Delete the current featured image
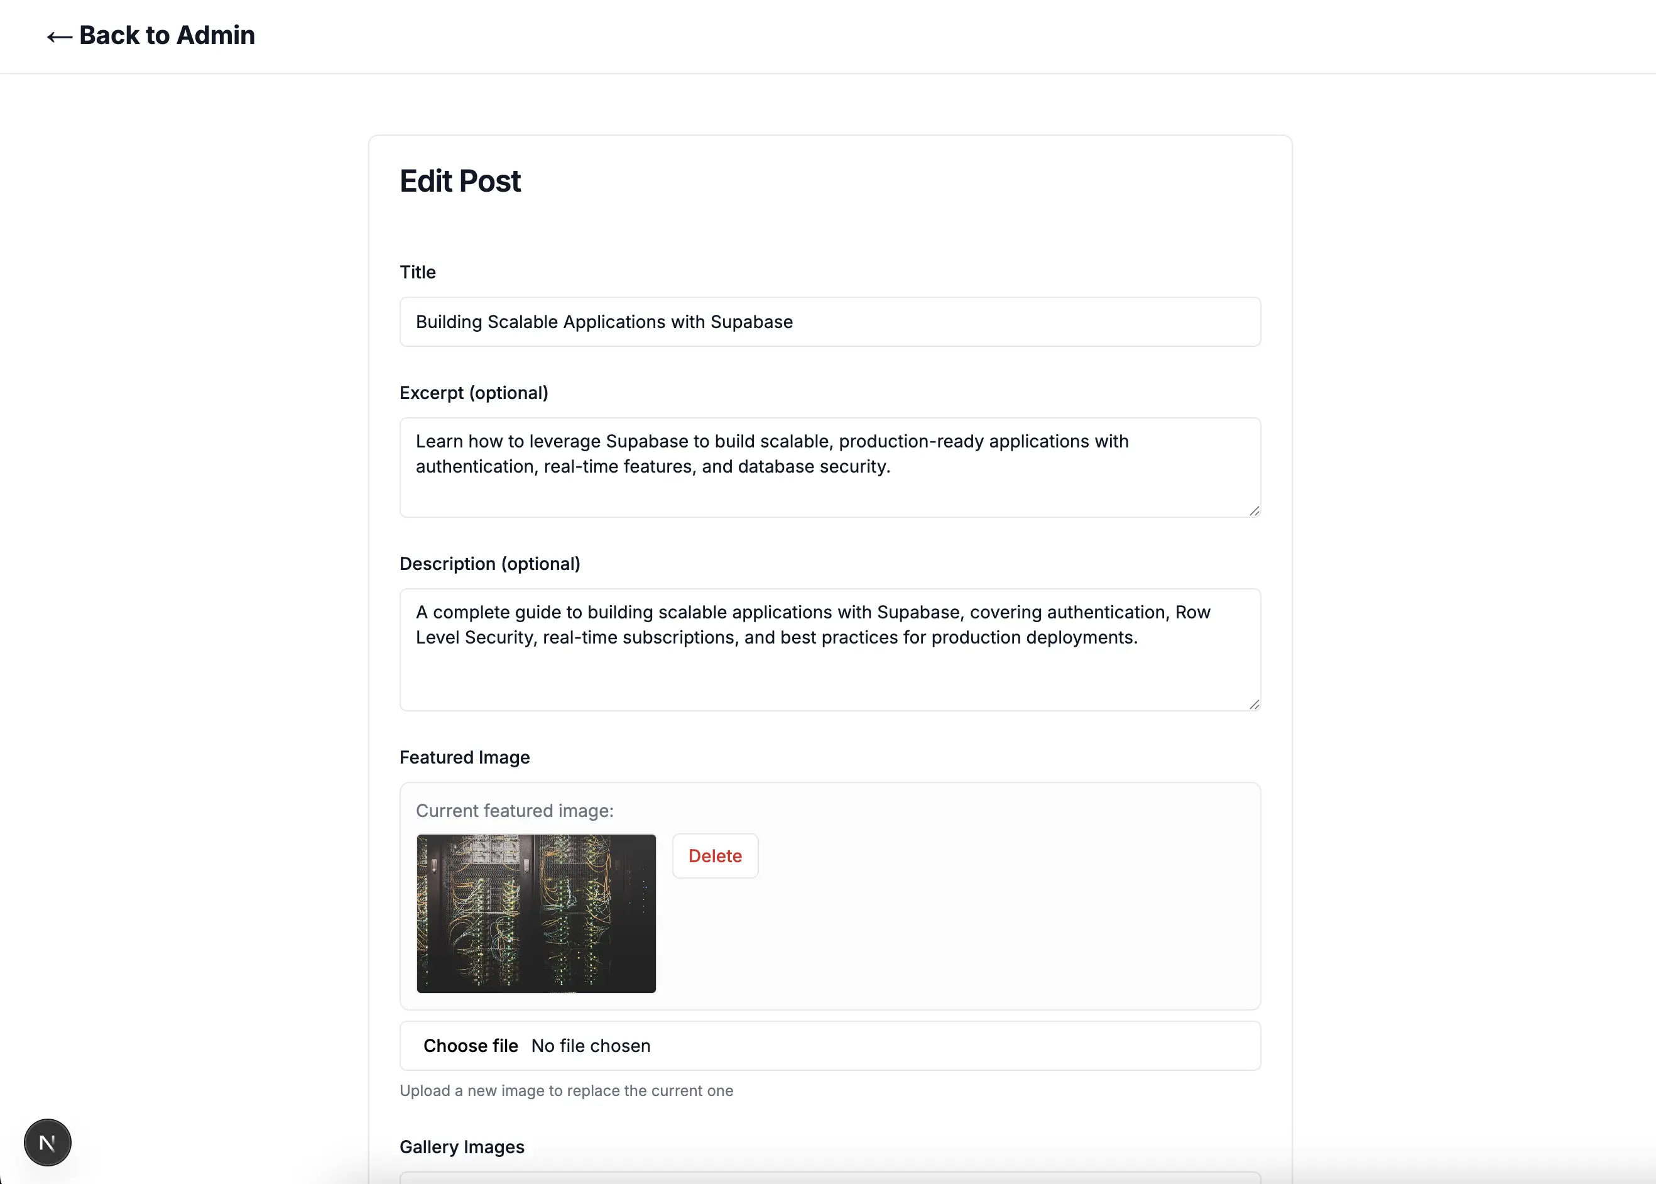Screen dimensions: 1656x1184 (x=715, y=855)
